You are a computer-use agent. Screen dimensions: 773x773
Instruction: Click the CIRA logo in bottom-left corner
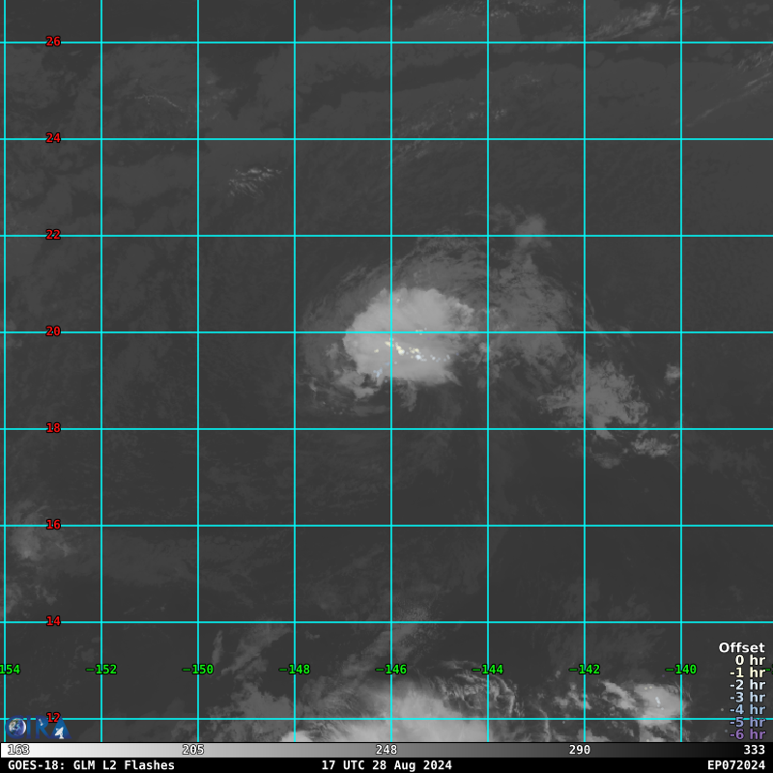click(x=37, y=727)
